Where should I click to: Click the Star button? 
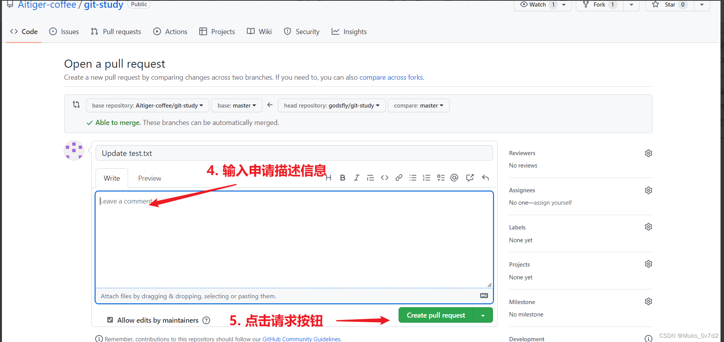[670, 5]
